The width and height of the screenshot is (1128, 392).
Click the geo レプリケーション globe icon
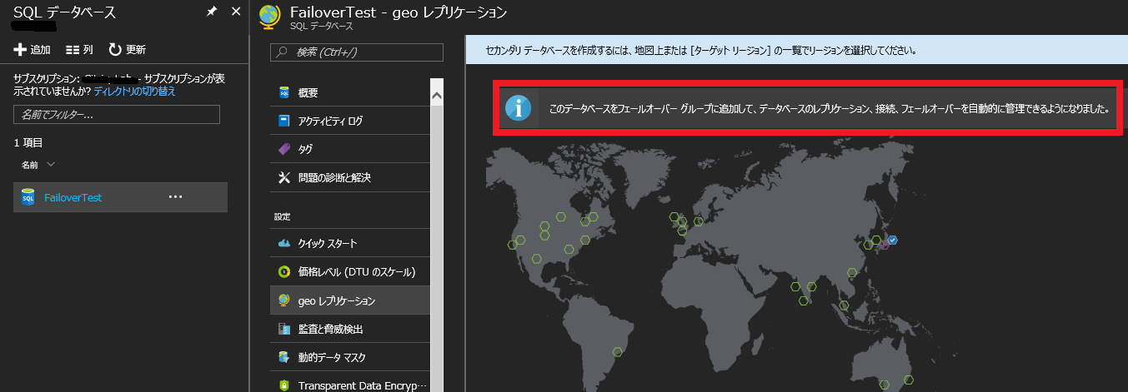[283, 300]
